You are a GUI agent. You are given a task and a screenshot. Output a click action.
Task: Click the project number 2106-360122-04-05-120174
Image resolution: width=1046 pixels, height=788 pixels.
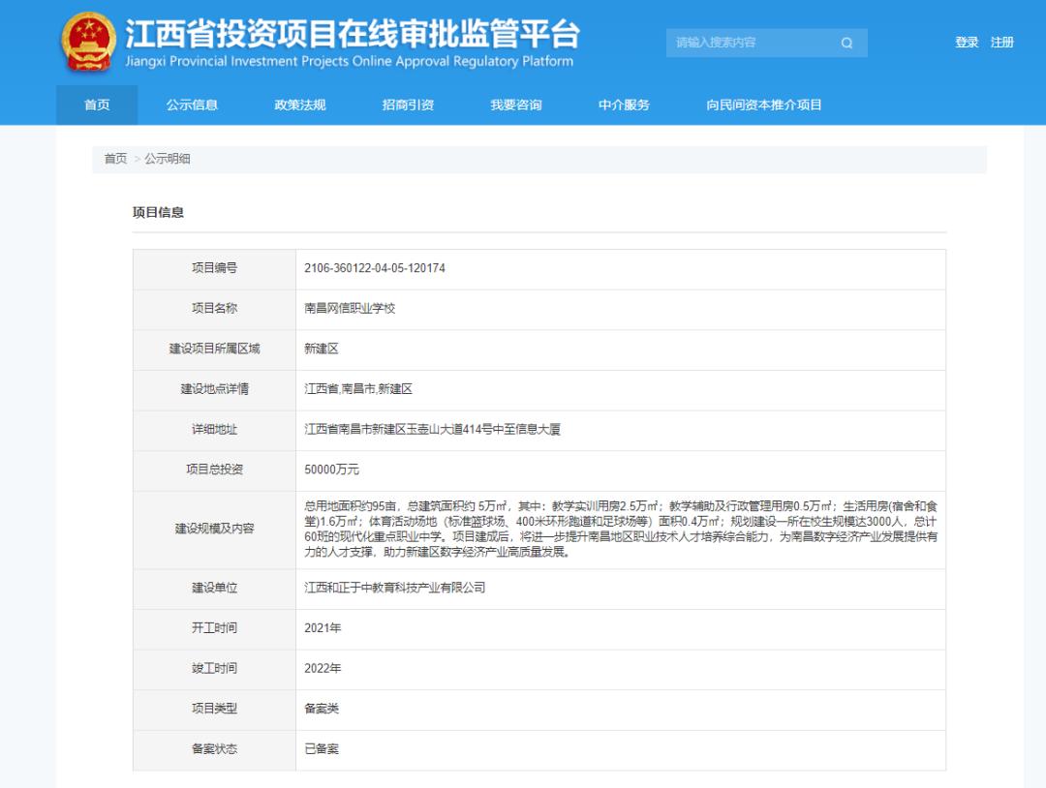tap(375, 268)
